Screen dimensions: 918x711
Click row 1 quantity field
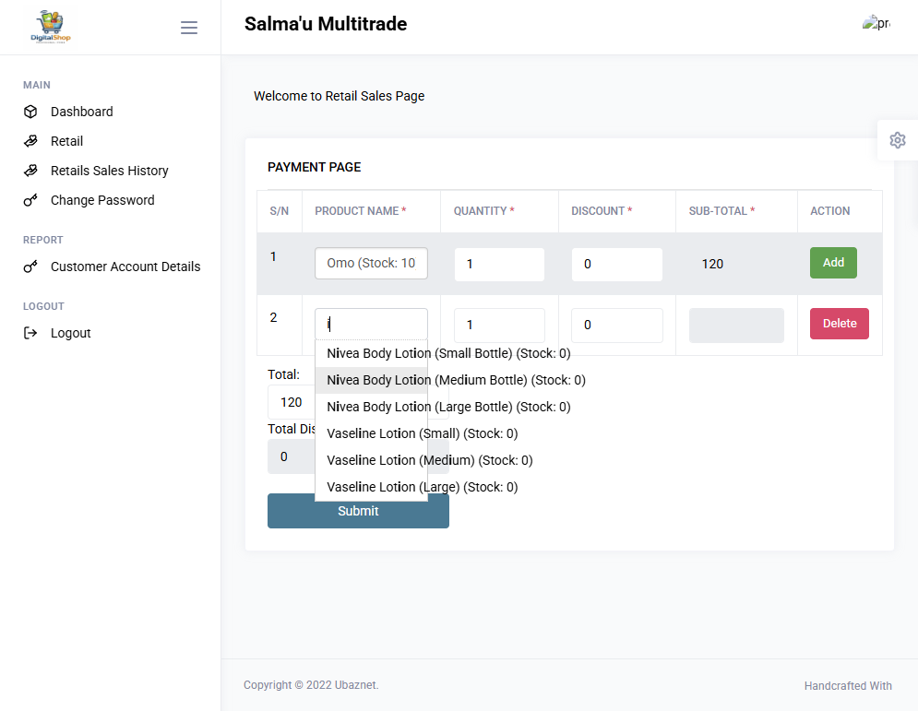pyautogui.click(x=499, y=264)
